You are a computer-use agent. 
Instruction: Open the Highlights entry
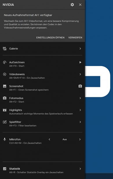pos(42,112)
